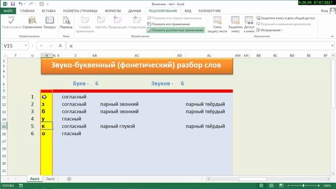Open the Тезаурус tool
Image resolution: width=336 pixels, height=189 pixels.
pyautogui.click(x=49, y=22)
